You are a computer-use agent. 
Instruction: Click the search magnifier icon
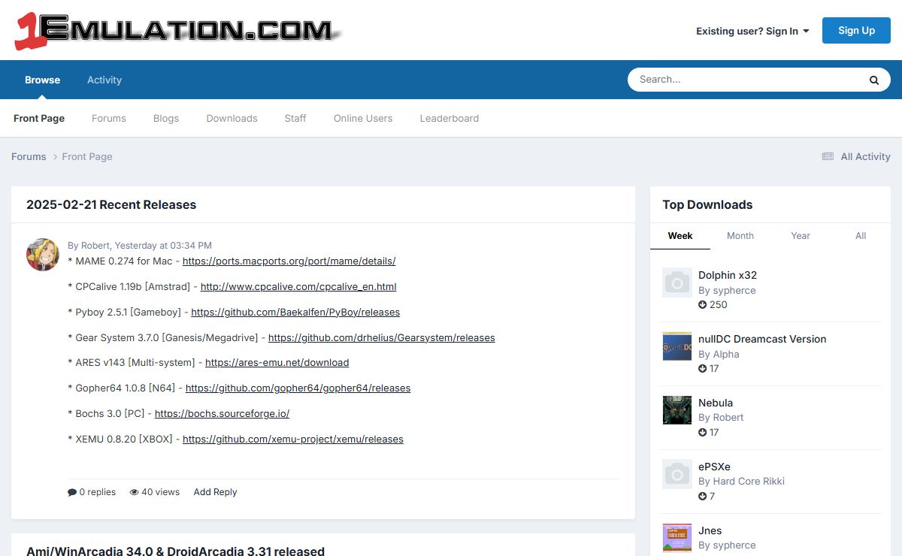873,80
